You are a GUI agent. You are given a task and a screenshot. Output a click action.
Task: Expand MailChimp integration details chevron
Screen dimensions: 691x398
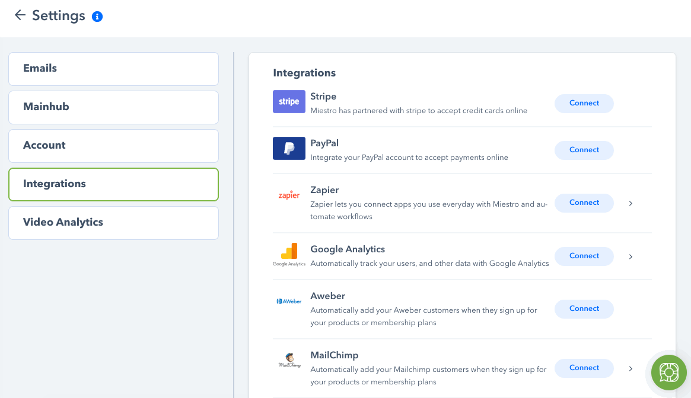tap(631, 368)
